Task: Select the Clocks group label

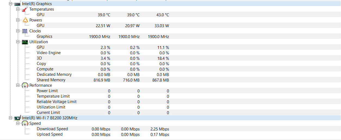Action: tap(35, 31)
